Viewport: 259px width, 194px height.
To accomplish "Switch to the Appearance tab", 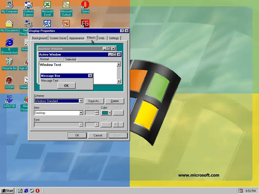I will [x=76, y=38].
